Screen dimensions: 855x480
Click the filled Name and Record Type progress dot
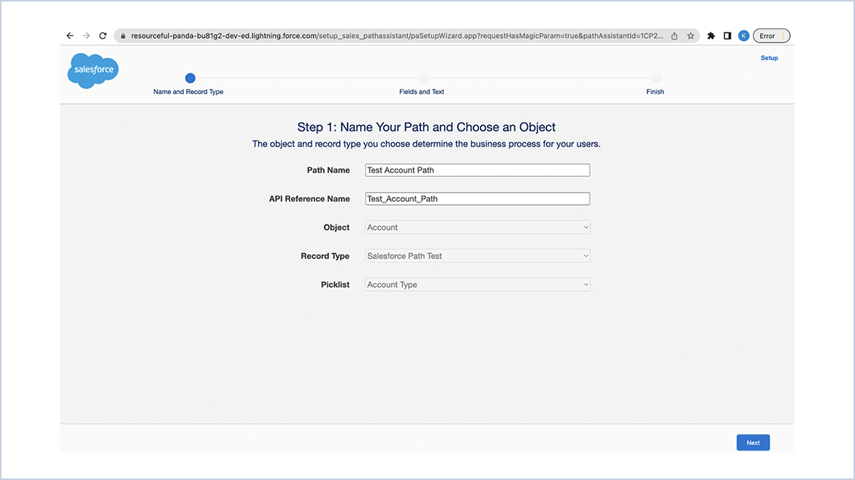pyautogui.click(x=190, y=78)
